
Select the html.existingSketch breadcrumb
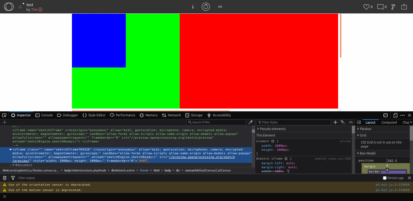pos(31,170)
